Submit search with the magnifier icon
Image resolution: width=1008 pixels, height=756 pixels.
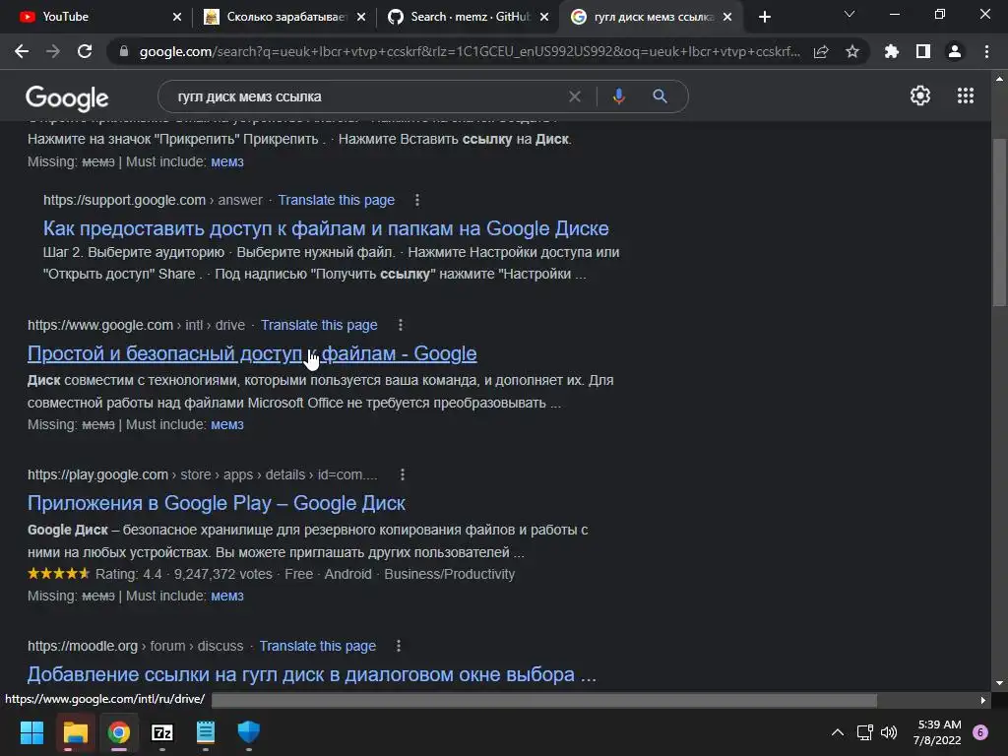point(660,96)
